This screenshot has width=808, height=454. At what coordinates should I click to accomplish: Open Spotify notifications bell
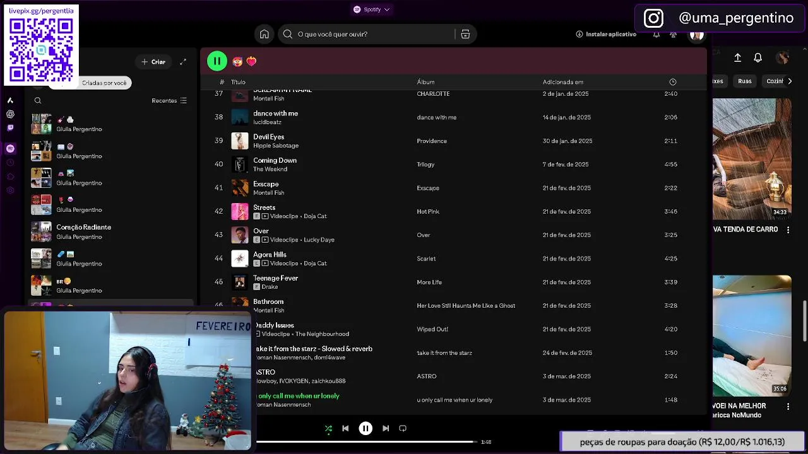tap(656, 34)
